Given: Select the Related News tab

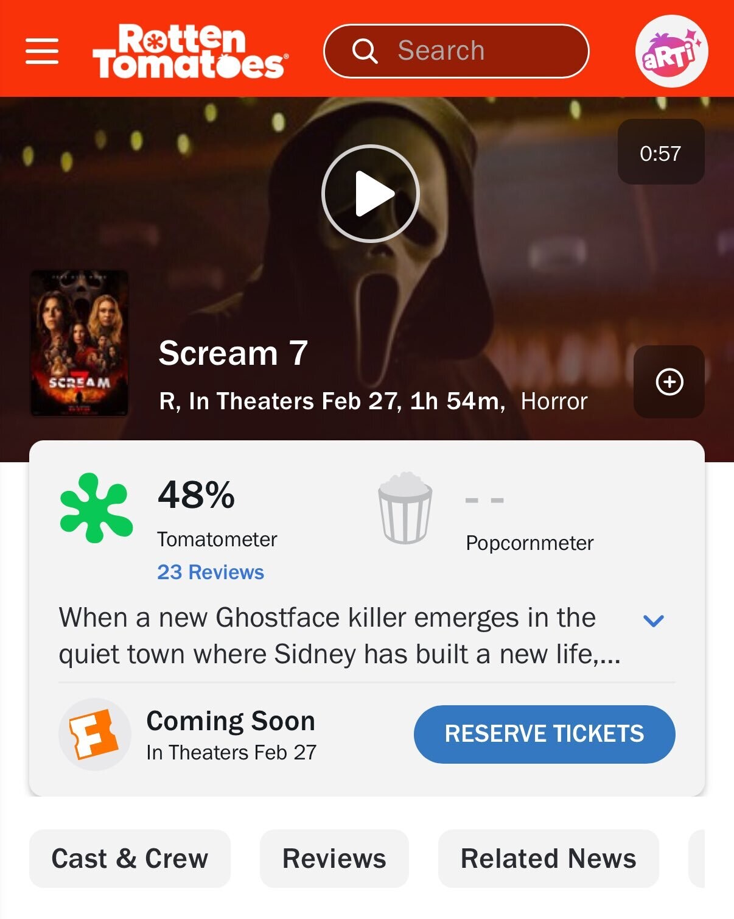Looking at the screenshot, I should 548,858.
